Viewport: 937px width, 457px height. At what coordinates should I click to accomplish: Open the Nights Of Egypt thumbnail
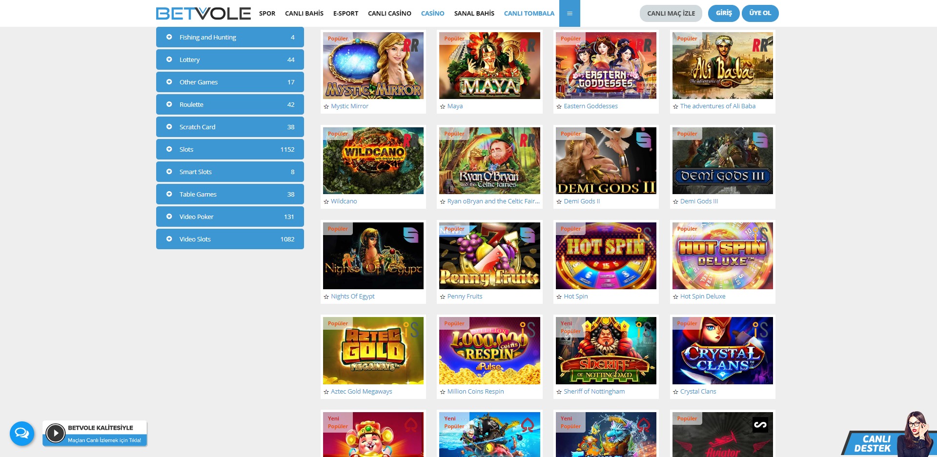(x=373, y=256)
